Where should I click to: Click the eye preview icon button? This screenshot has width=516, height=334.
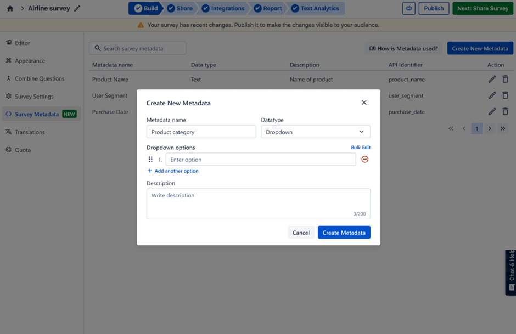click(x=409, y=8)
